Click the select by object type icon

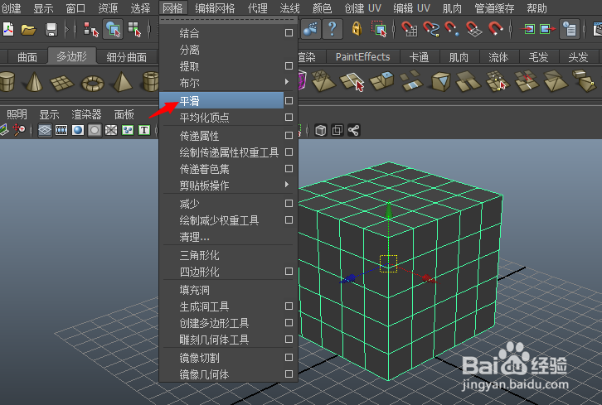(113, 29)
